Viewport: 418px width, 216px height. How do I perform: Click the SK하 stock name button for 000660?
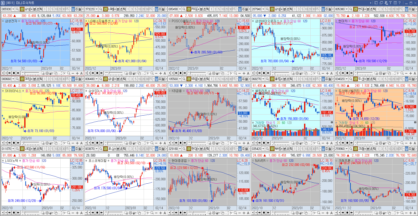28,79
